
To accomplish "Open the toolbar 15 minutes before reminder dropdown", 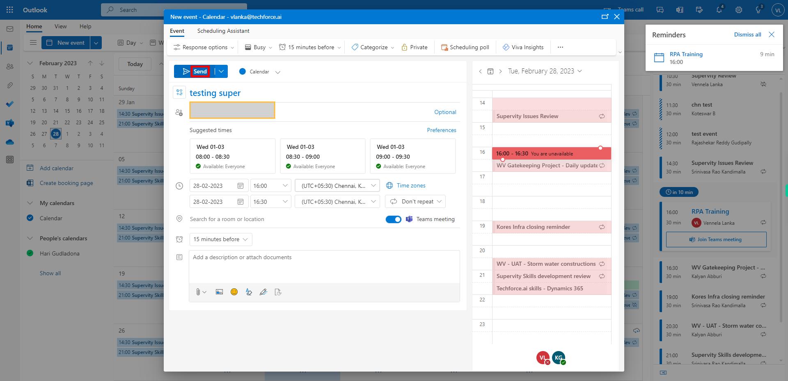I will pos(310,47).
